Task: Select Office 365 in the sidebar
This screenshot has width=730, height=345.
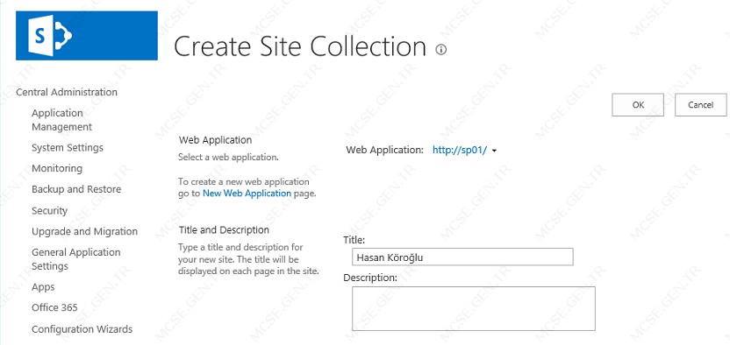Action: coord(54,307)
